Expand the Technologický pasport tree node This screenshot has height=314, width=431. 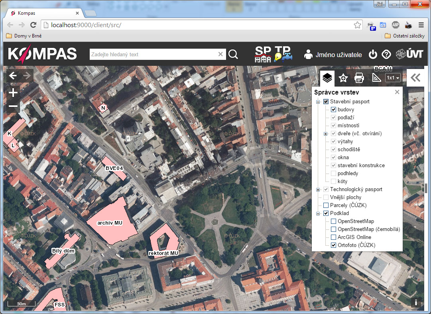318,190
